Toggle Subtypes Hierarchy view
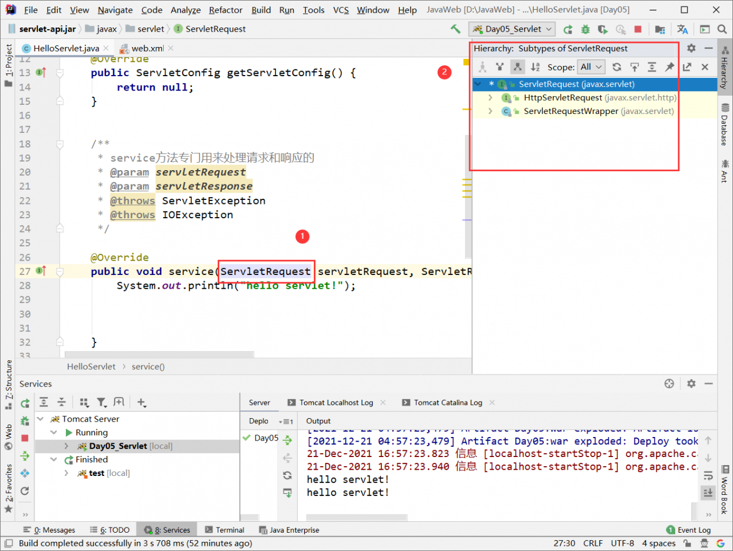The width and height of the screenshot is (733, 551). 518,67
